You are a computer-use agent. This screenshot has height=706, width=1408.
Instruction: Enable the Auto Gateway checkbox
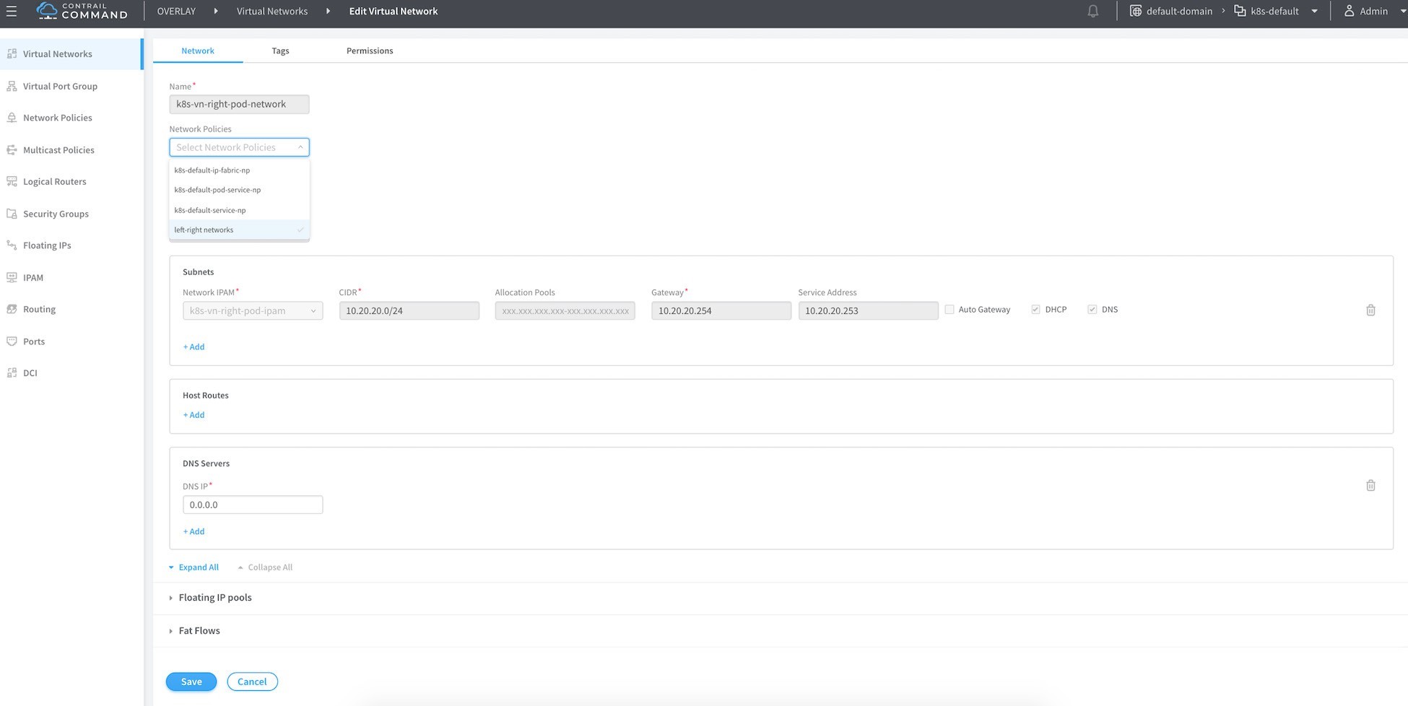(x=949, y=310)
